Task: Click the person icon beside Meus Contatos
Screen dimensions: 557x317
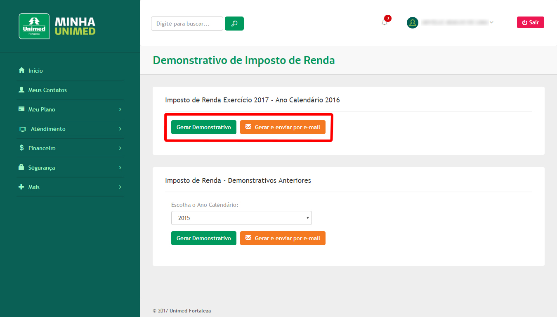Action: [22, 90]
